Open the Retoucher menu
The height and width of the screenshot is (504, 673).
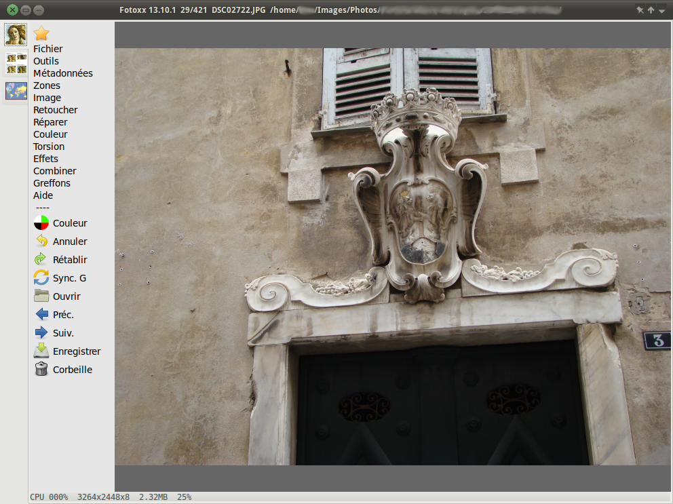(x=55, y=110)
